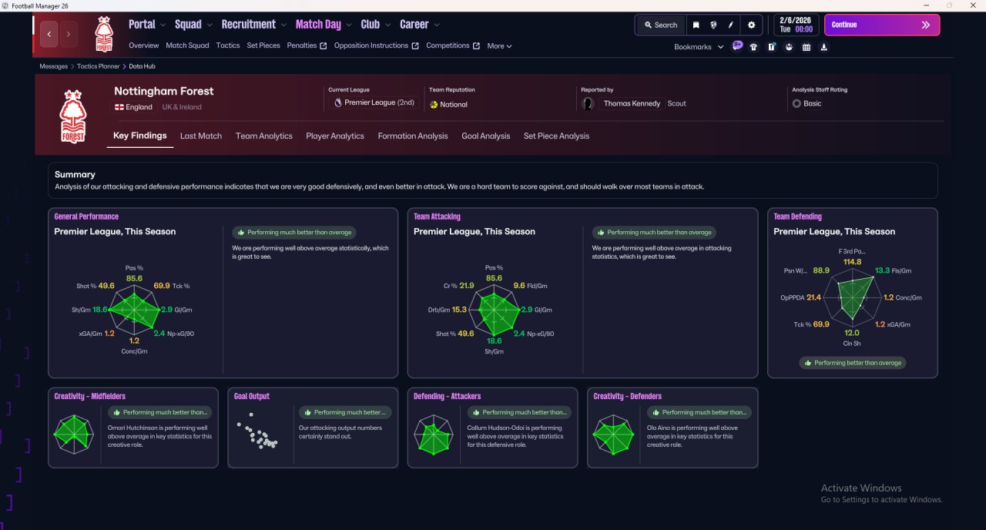Image resolution: width=986 pixels, height=530 pixels.
Task: Click the Thomas Kennedy scout name
Action: (x=632, y=103)
